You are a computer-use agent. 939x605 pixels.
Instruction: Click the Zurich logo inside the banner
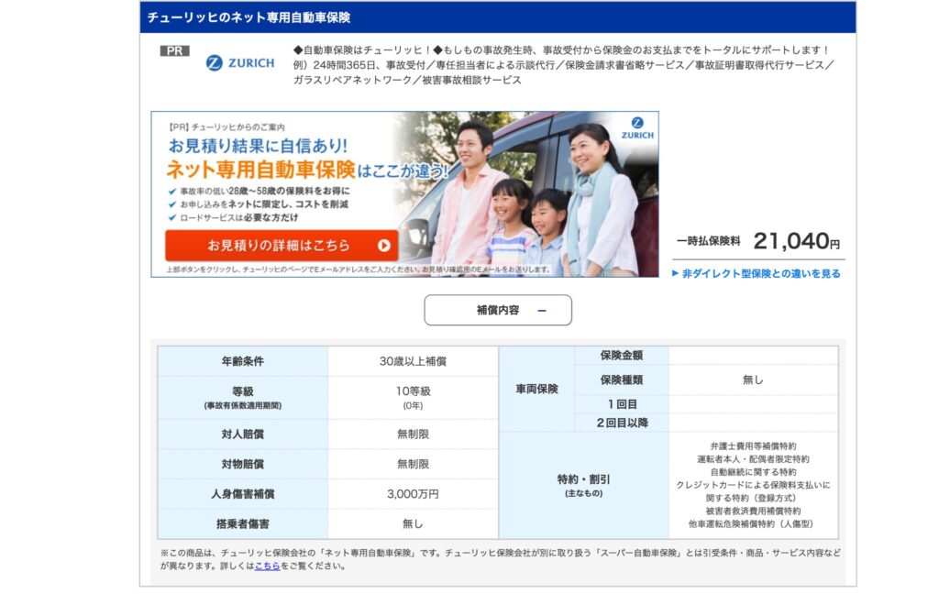coord(637,127)
